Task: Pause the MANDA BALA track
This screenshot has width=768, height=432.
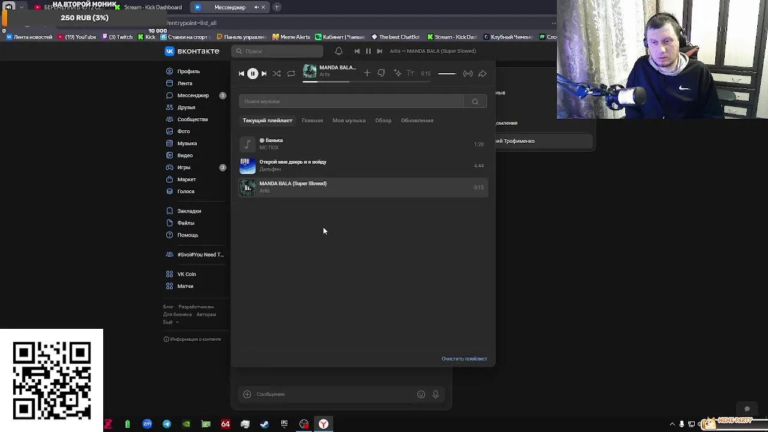Action: pyautogui.click(x=253, y=73)
